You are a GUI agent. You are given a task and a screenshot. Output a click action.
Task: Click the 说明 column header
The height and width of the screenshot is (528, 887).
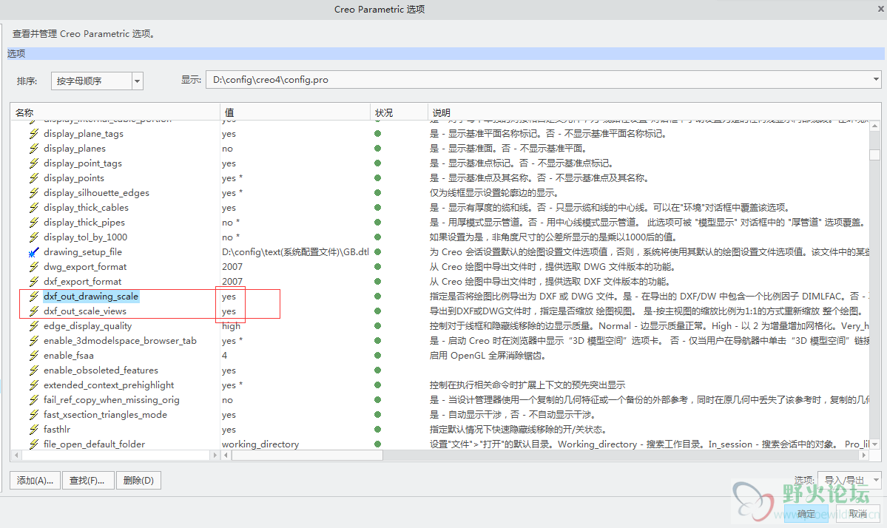pos(654,112)
